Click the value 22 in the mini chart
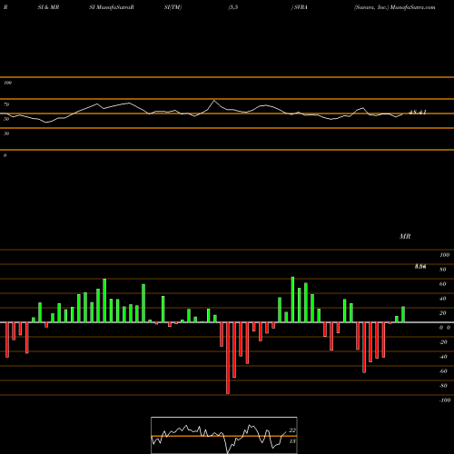Image resolution: width=454 pixels, height=454 pixels. tap(292, 430)
